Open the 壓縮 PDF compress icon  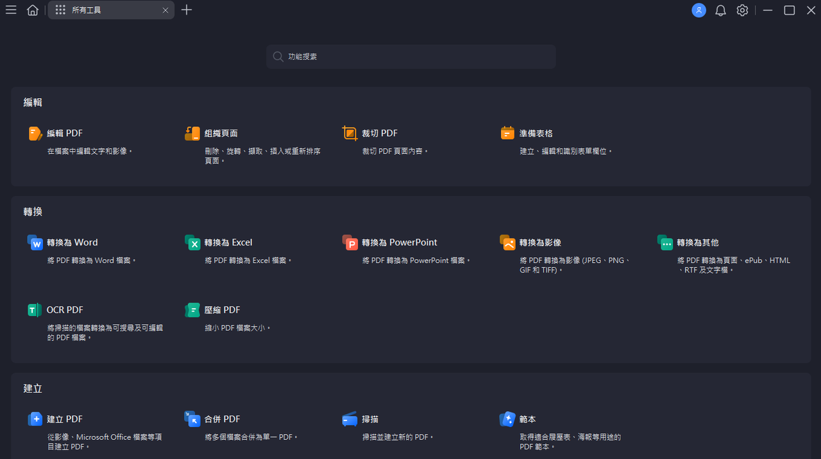point(192,310)
